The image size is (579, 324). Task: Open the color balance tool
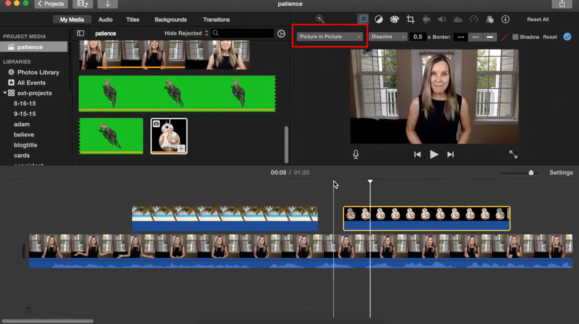pos(379,19)
